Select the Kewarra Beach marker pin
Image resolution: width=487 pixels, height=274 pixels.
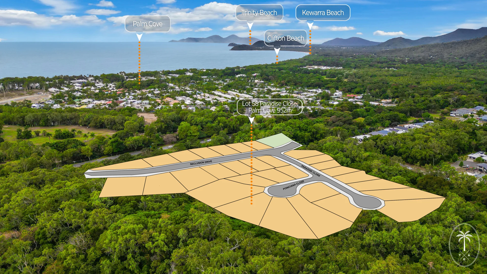(x=310, y=26)
